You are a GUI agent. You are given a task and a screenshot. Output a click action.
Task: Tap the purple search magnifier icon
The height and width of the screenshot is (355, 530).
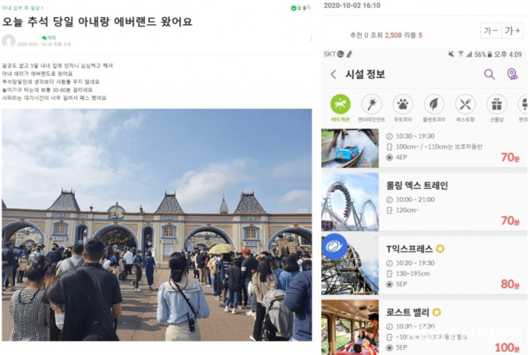489,74
